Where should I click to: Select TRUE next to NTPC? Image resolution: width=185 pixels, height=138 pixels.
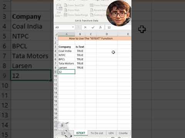[80, 55]
